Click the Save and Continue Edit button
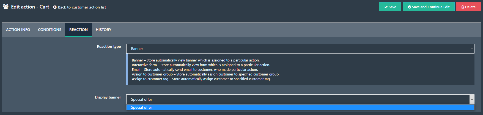Screen dimensions: 483x115 429,7
